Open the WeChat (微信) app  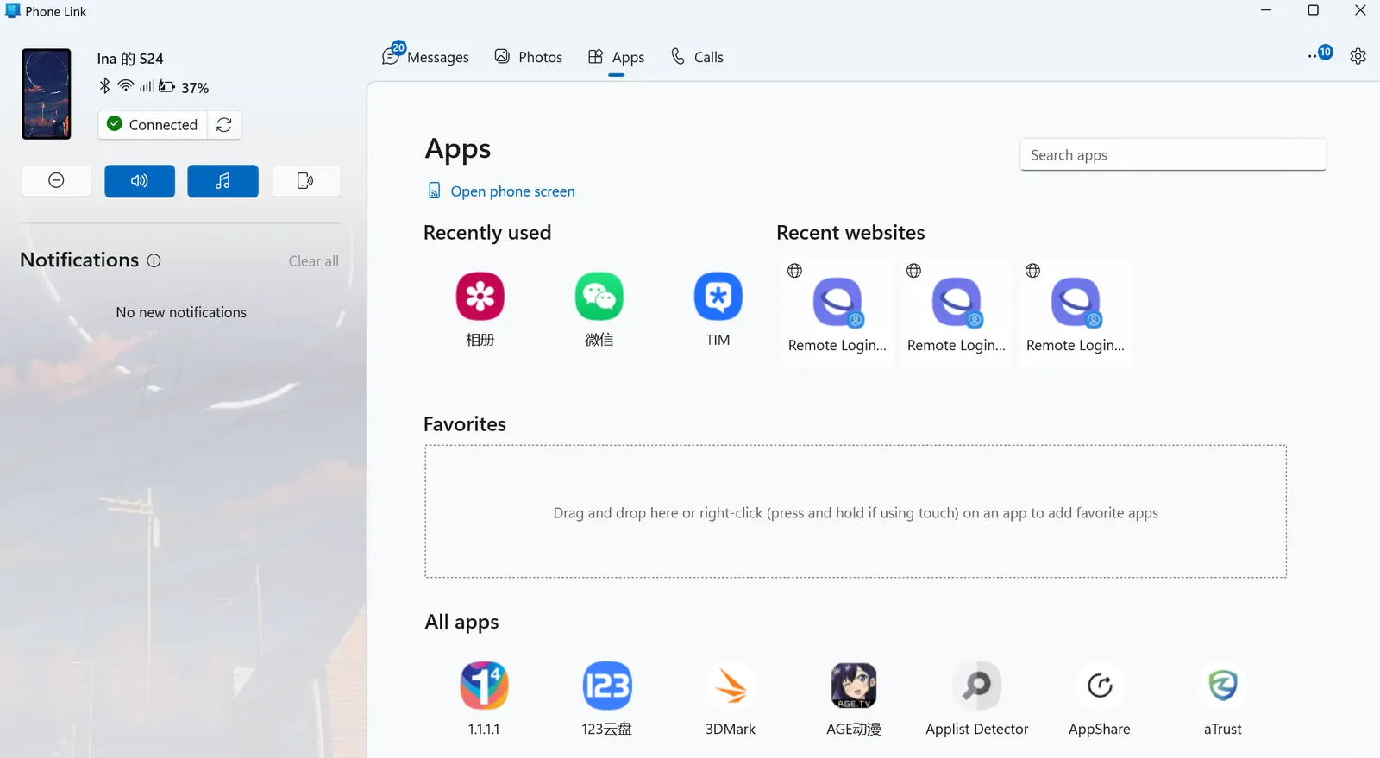[599, 298]
